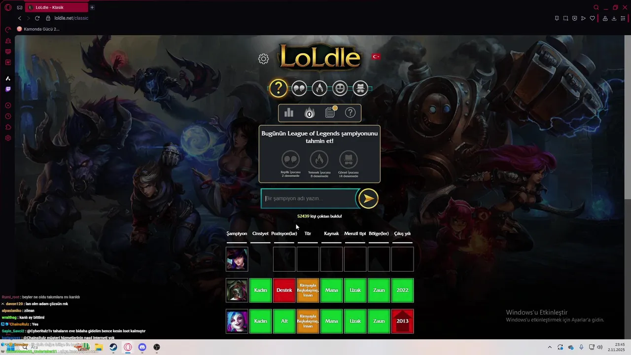Open the LoLdle settings gear
Image resolution: width=631 pixels, height=355 pixels.
(264, 59)
